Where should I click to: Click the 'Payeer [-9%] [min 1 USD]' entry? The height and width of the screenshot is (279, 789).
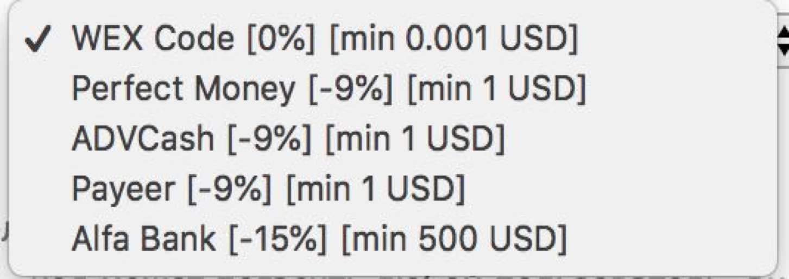(x=268, y=189)
